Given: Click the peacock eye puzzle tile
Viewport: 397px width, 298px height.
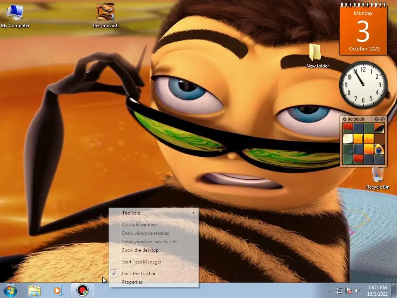Looking at the screenshot, I should click(x=379, y=149).
